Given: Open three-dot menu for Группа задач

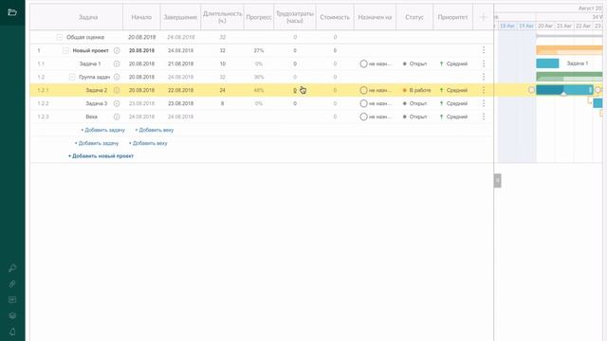Looking at the screenshot, I should click(x=484, y=77).
